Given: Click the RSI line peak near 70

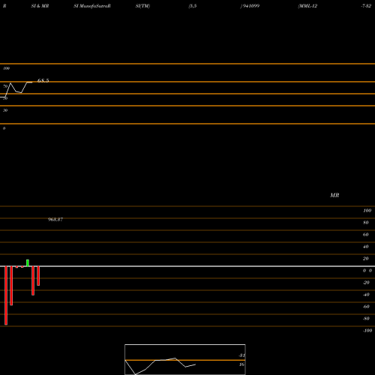Looking at the screenshot, I should pos(10,83).
